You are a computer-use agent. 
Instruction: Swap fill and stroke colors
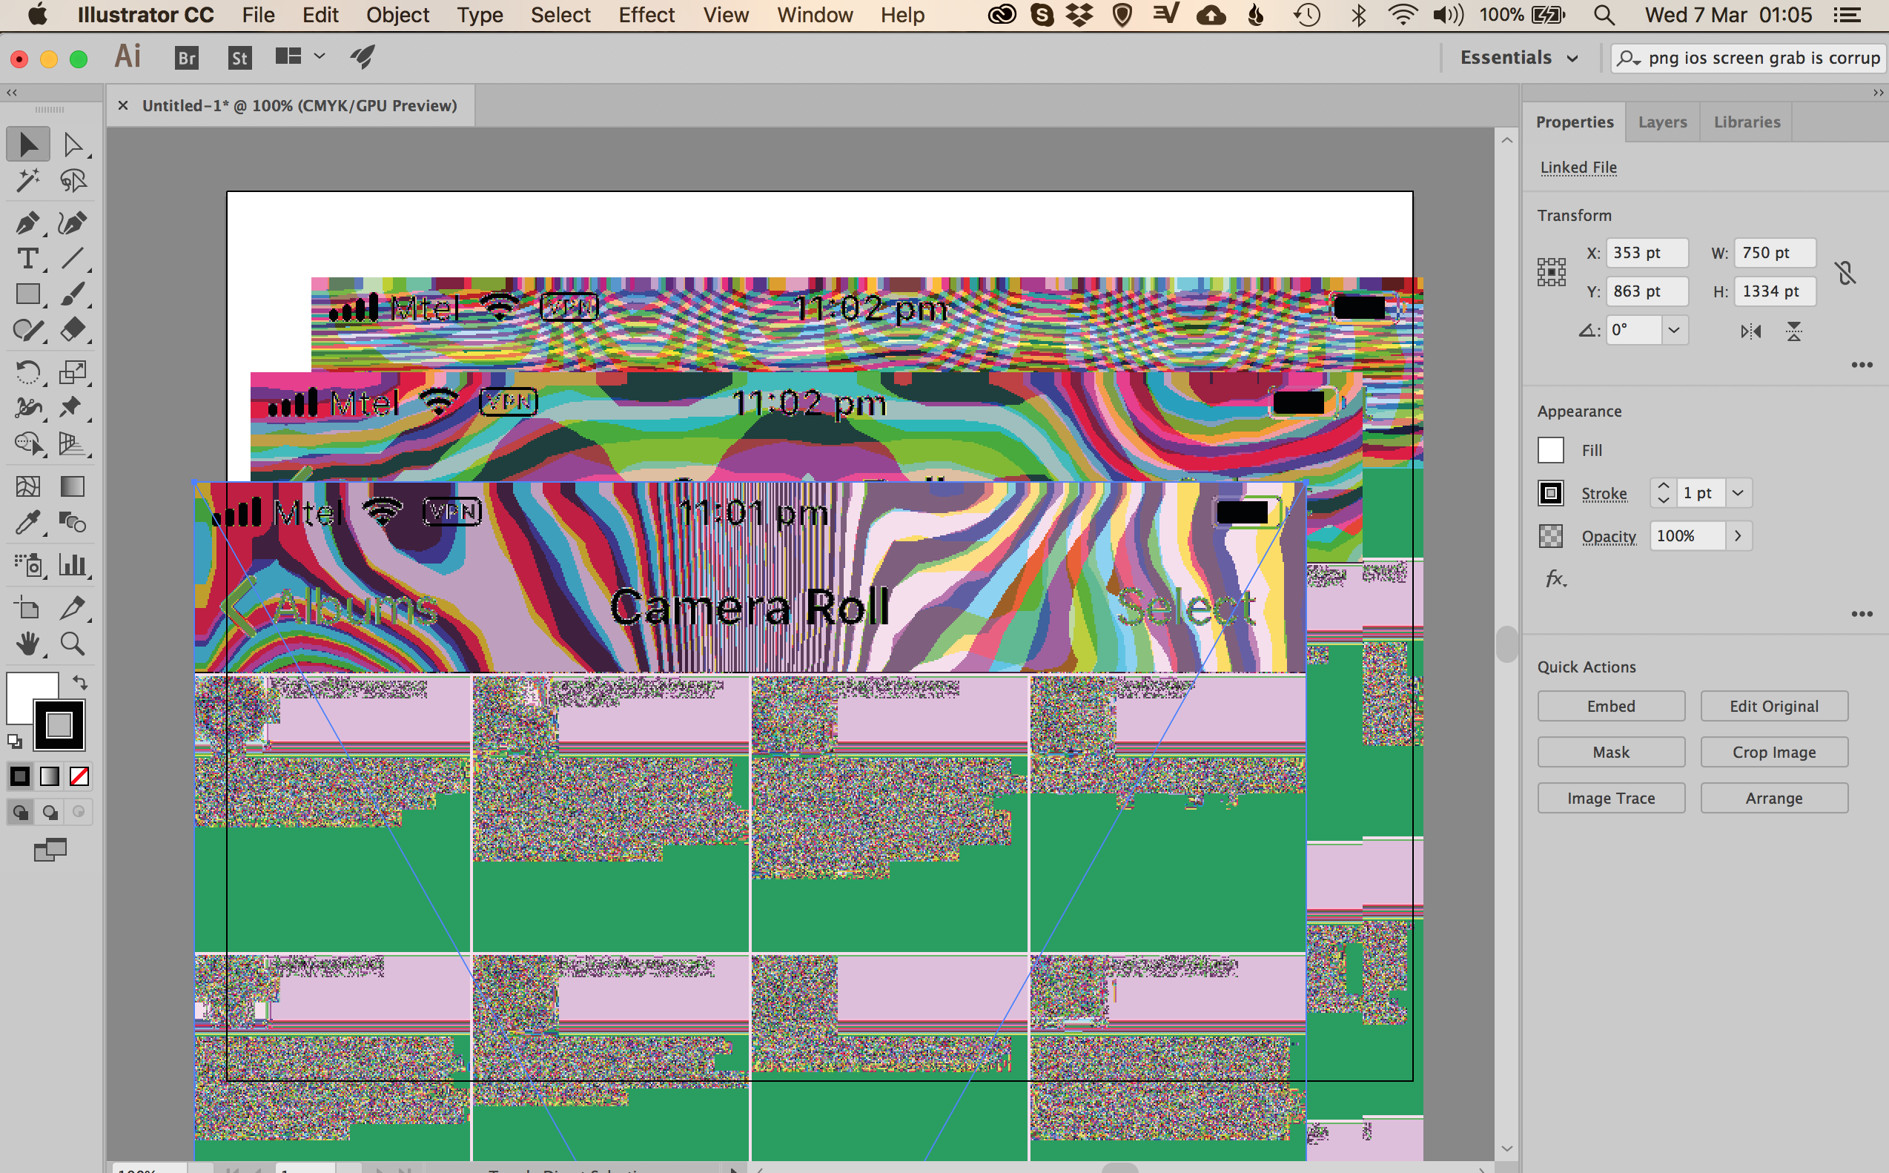click(80, 683)
